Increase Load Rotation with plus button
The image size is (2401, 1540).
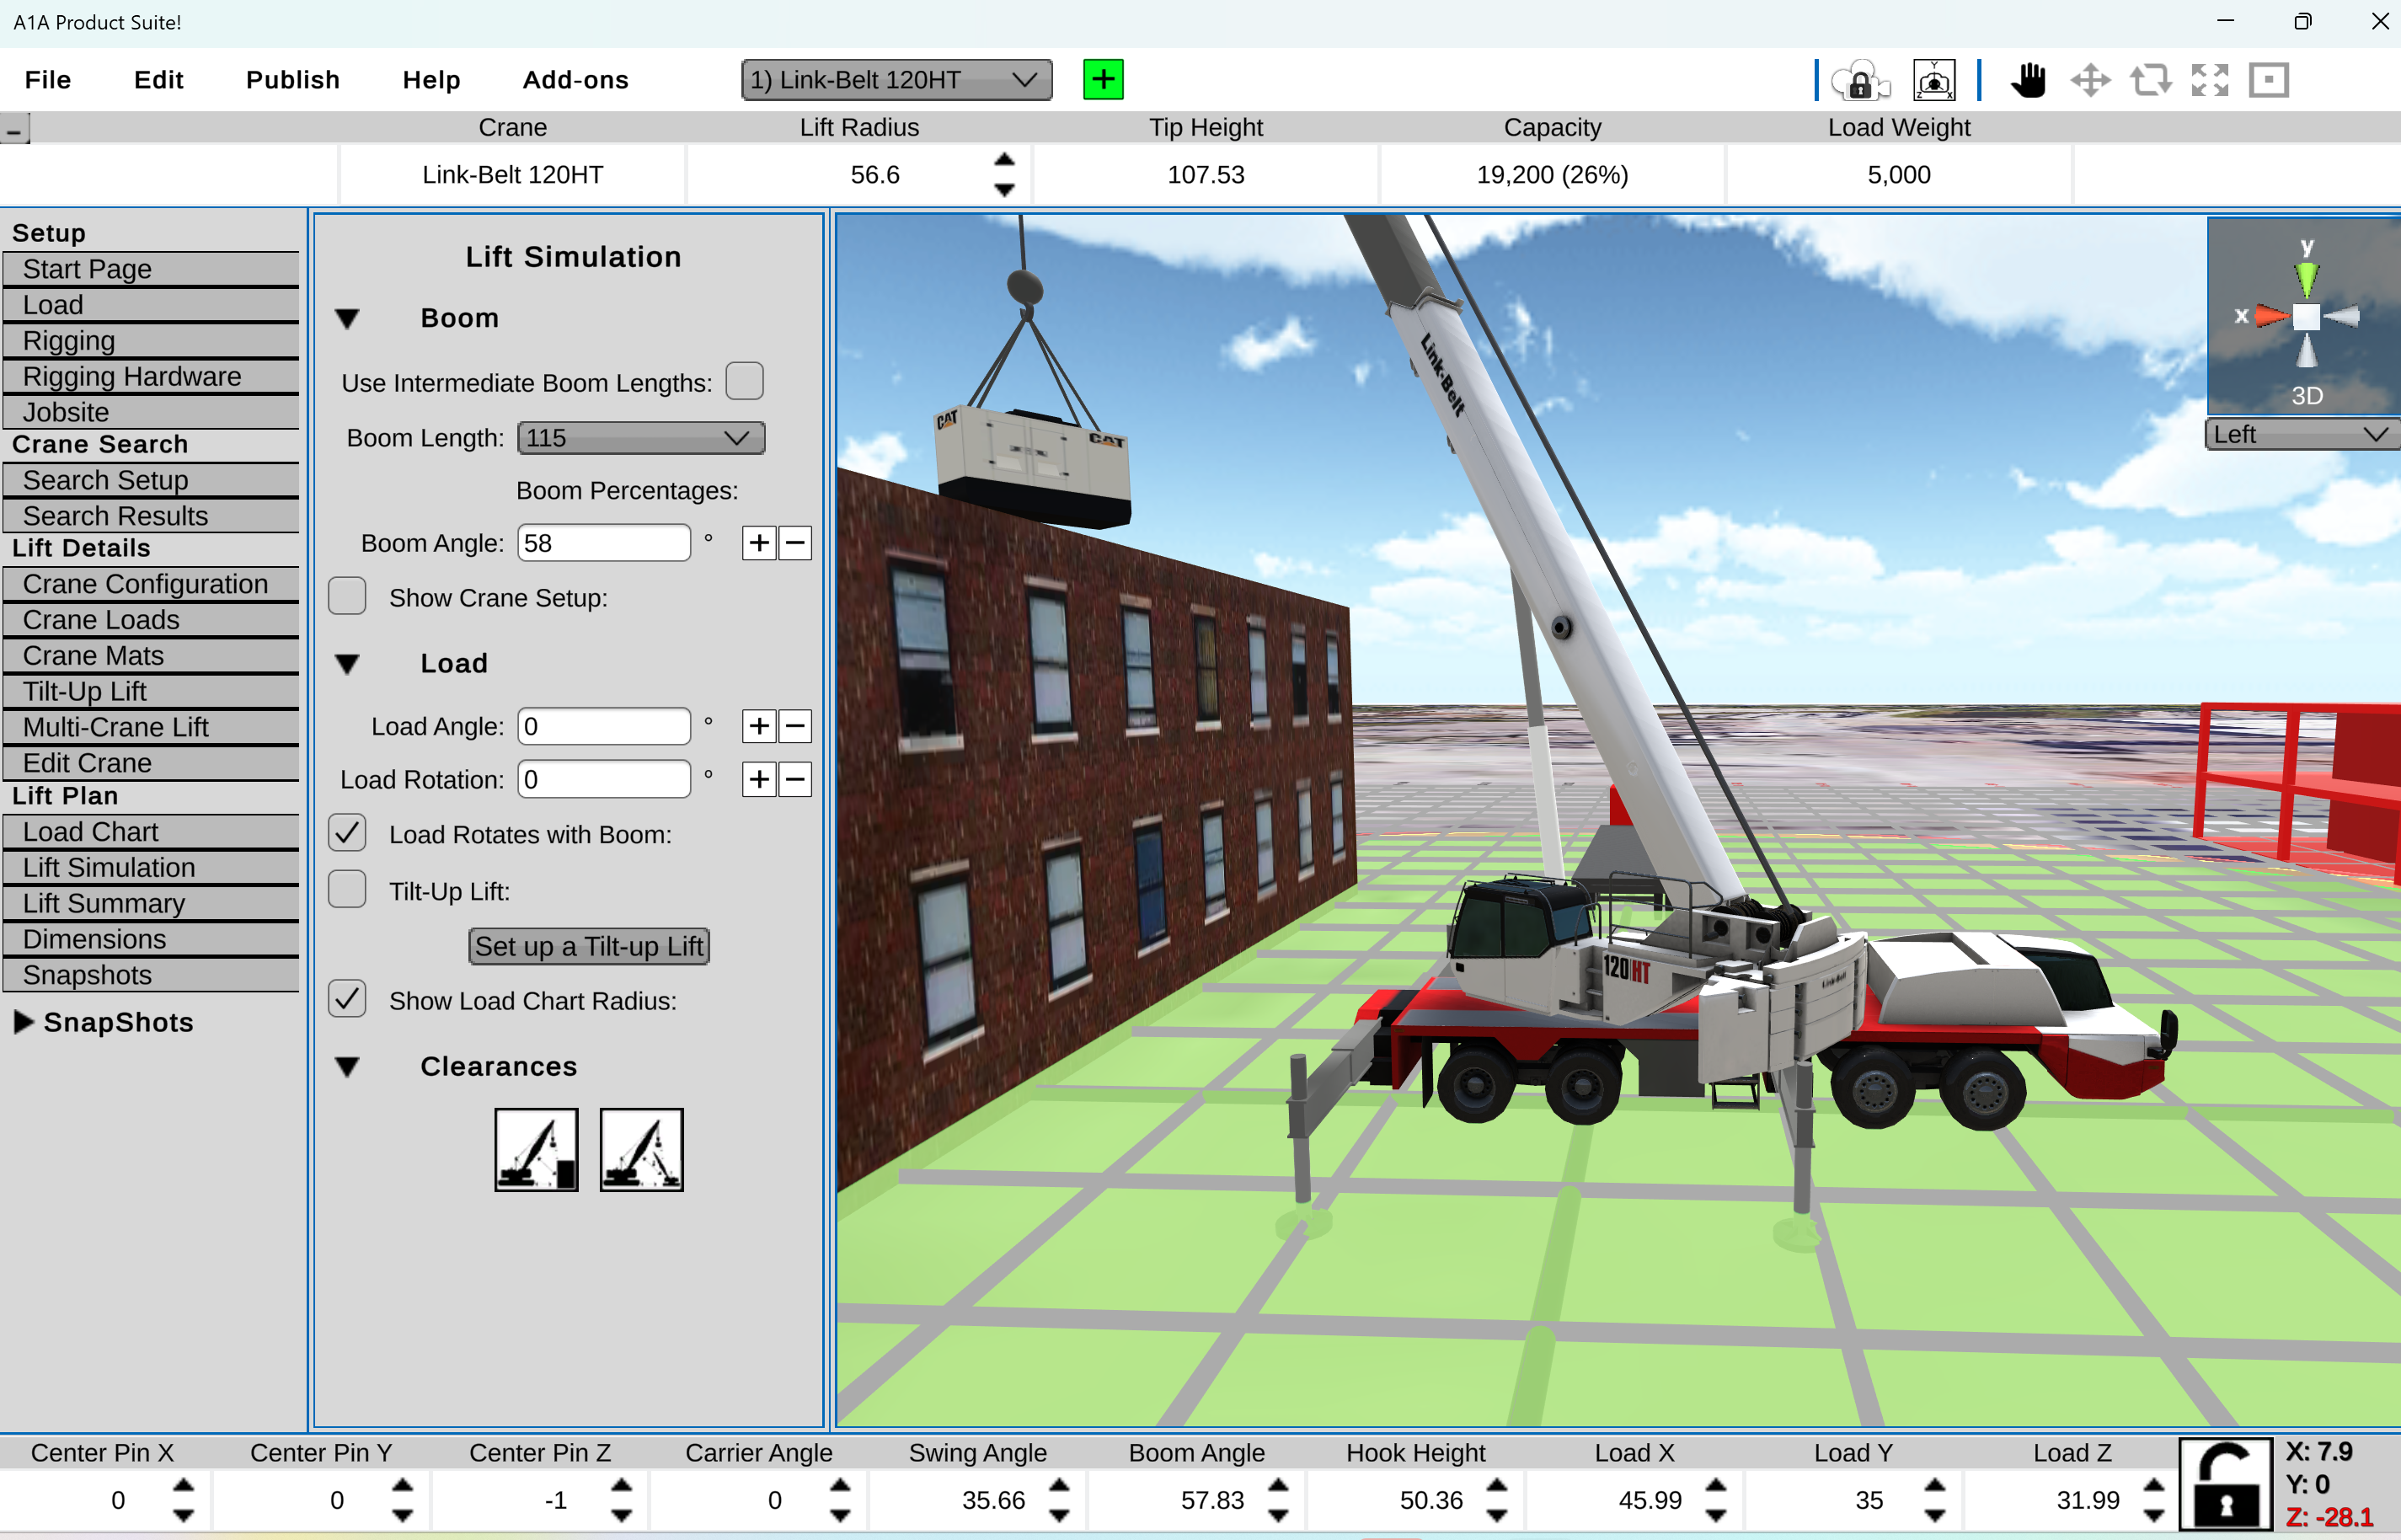click(x=759, y=779)
